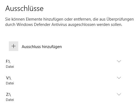Click the word 'Überprüfungen' in description

coord(120,19)
